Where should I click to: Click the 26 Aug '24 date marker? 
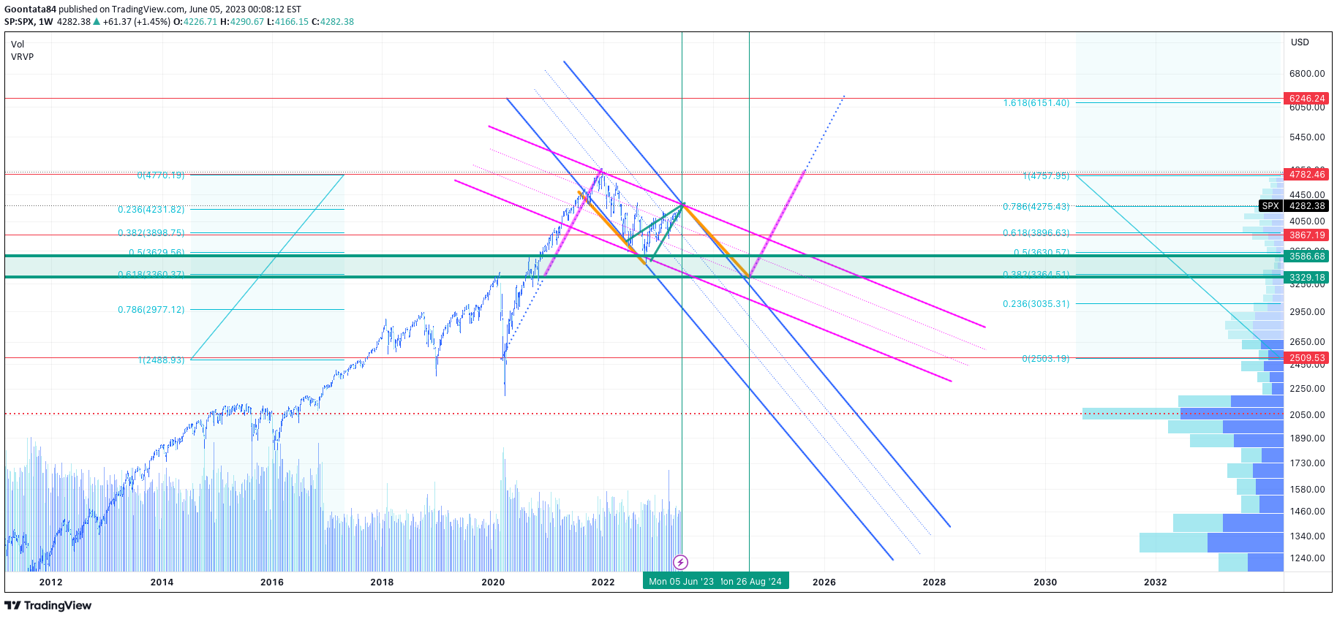pyautogui.click(x=752, y=582)
